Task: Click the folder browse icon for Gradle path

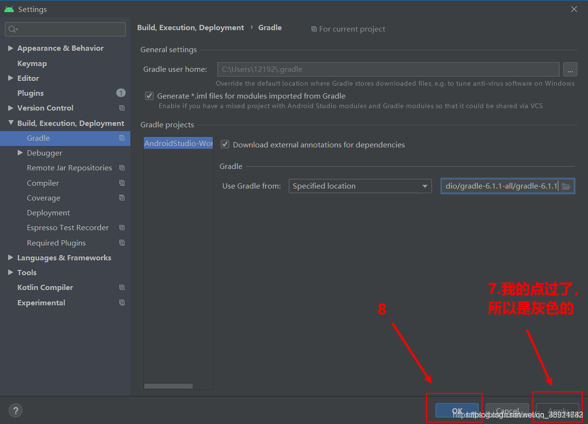Action: (x=566, y=186)
